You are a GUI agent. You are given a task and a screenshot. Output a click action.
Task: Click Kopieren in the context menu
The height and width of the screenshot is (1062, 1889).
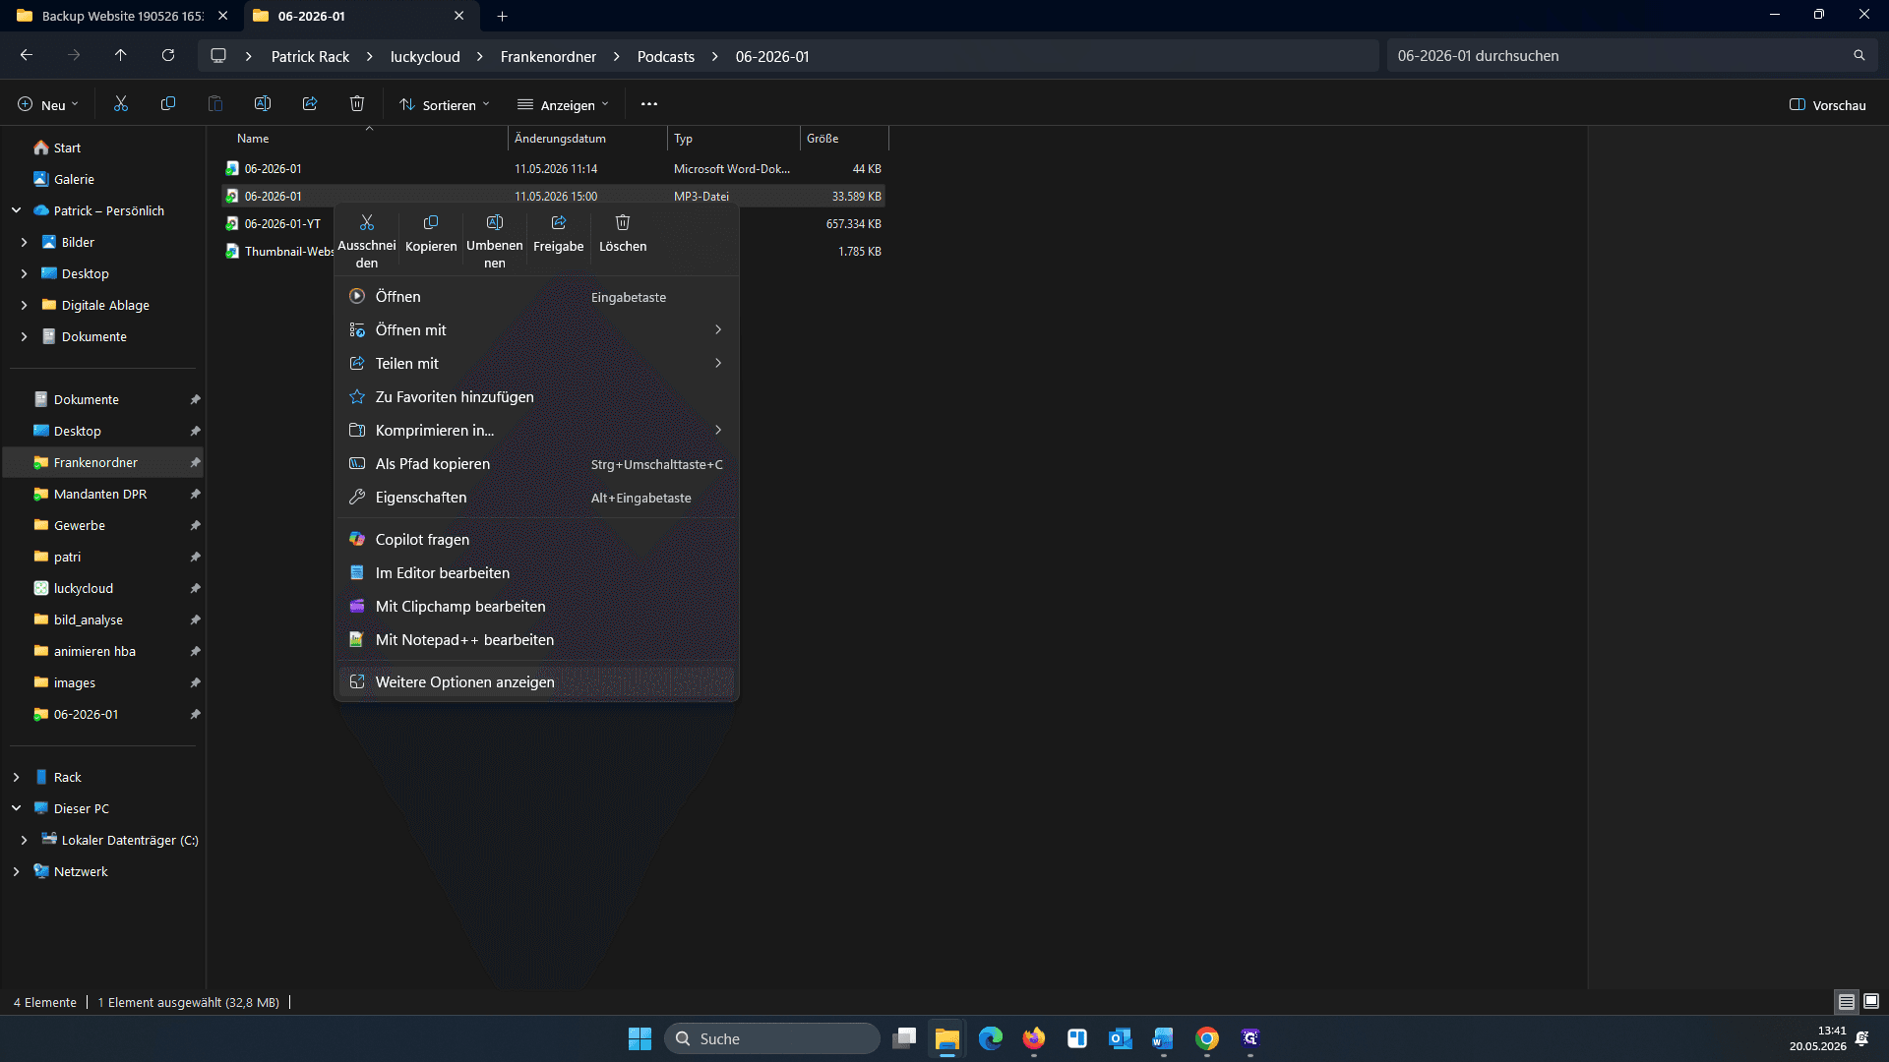click(x=431, y=233)
